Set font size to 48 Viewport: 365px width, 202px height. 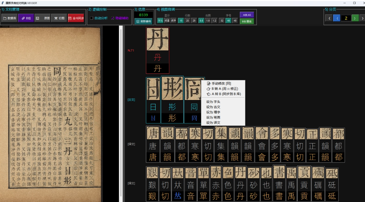tap(235, 21)
